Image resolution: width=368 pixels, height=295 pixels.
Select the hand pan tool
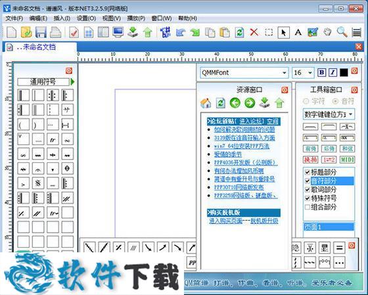(327, 32)
